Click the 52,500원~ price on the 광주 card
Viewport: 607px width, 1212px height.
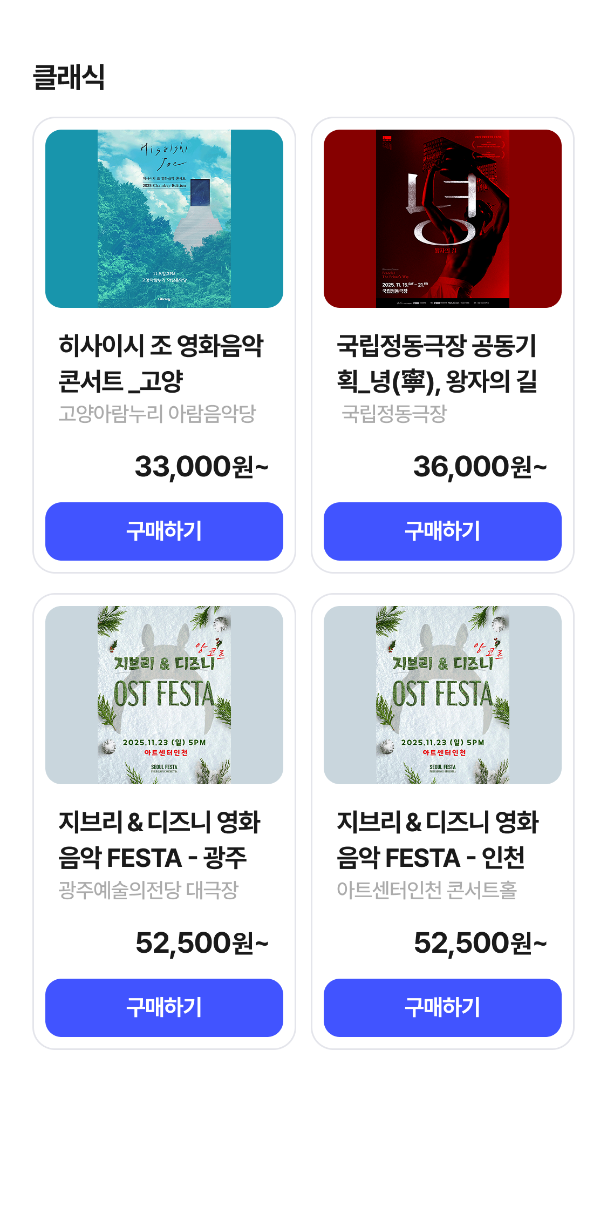tap(202, 943)
